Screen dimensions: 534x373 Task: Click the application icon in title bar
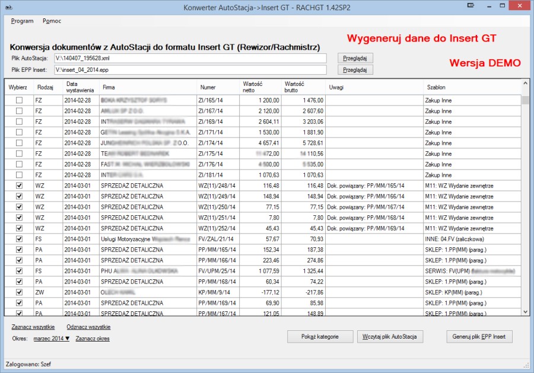(x=9, y=7)
